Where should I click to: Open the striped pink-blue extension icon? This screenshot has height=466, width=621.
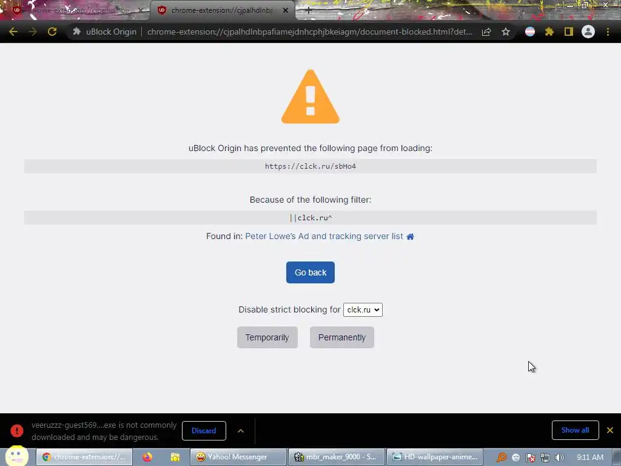pos(530,32)
